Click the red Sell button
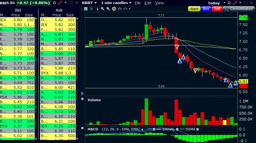 pyautogui.click(x=217, y=9)
